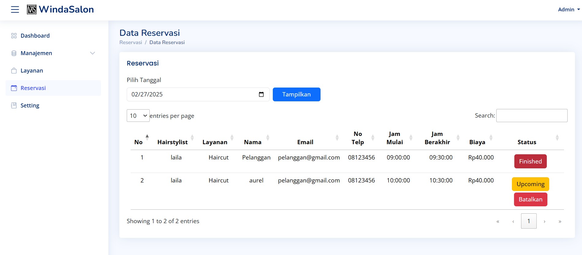Open the Admin user dropdown

[569, 9]
